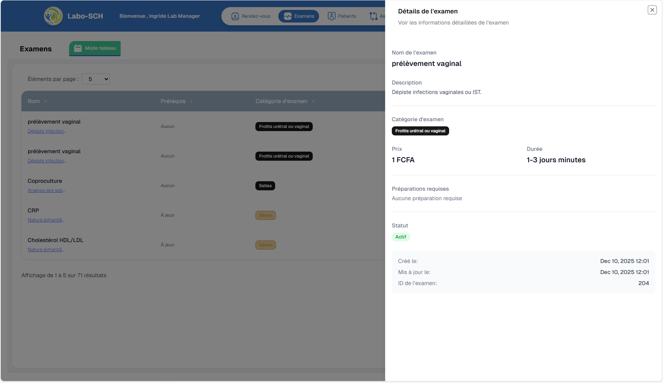Open the Rendez-vous tab
This screenshot has width=663, height=383.
[251, 16]
